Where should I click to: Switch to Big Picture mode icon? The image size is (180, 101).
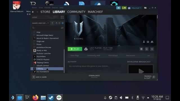145,8
